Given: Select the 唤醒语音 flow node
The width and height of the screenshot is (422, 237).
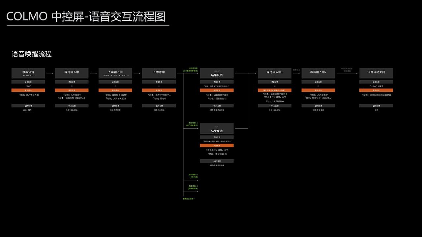Looking at the screenshot, I should pyautogui.click(x=28, y=73).
